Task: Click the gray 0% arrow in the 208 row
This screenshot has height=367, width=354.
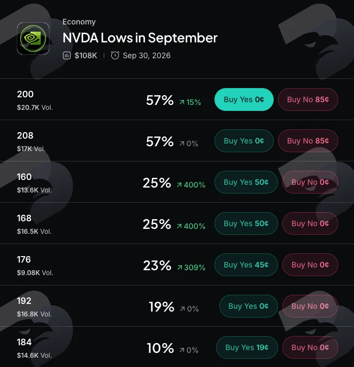Action: [189, 144]
